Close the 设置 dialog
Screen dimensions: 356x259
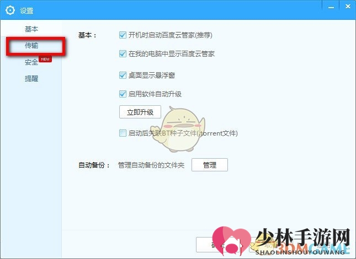(x=348, y=7)
